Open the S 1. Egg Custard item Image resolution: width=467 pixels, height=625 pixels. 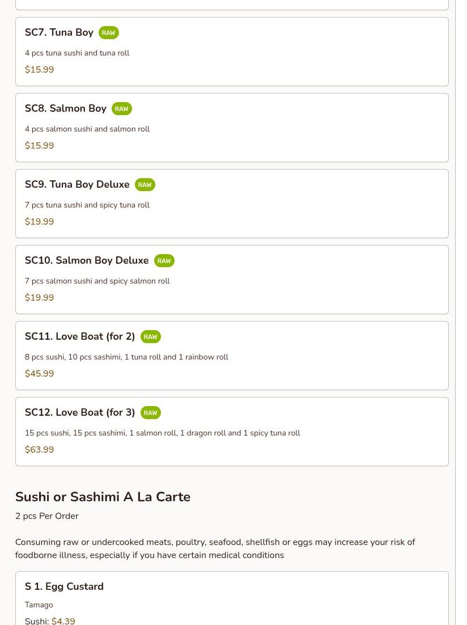(232, 598)
